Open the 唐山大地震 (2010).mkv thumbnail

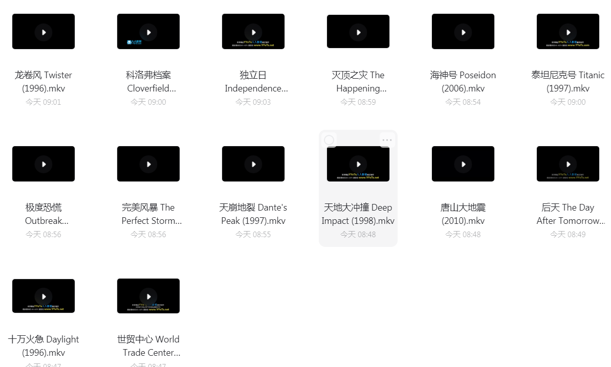point(463,164)
